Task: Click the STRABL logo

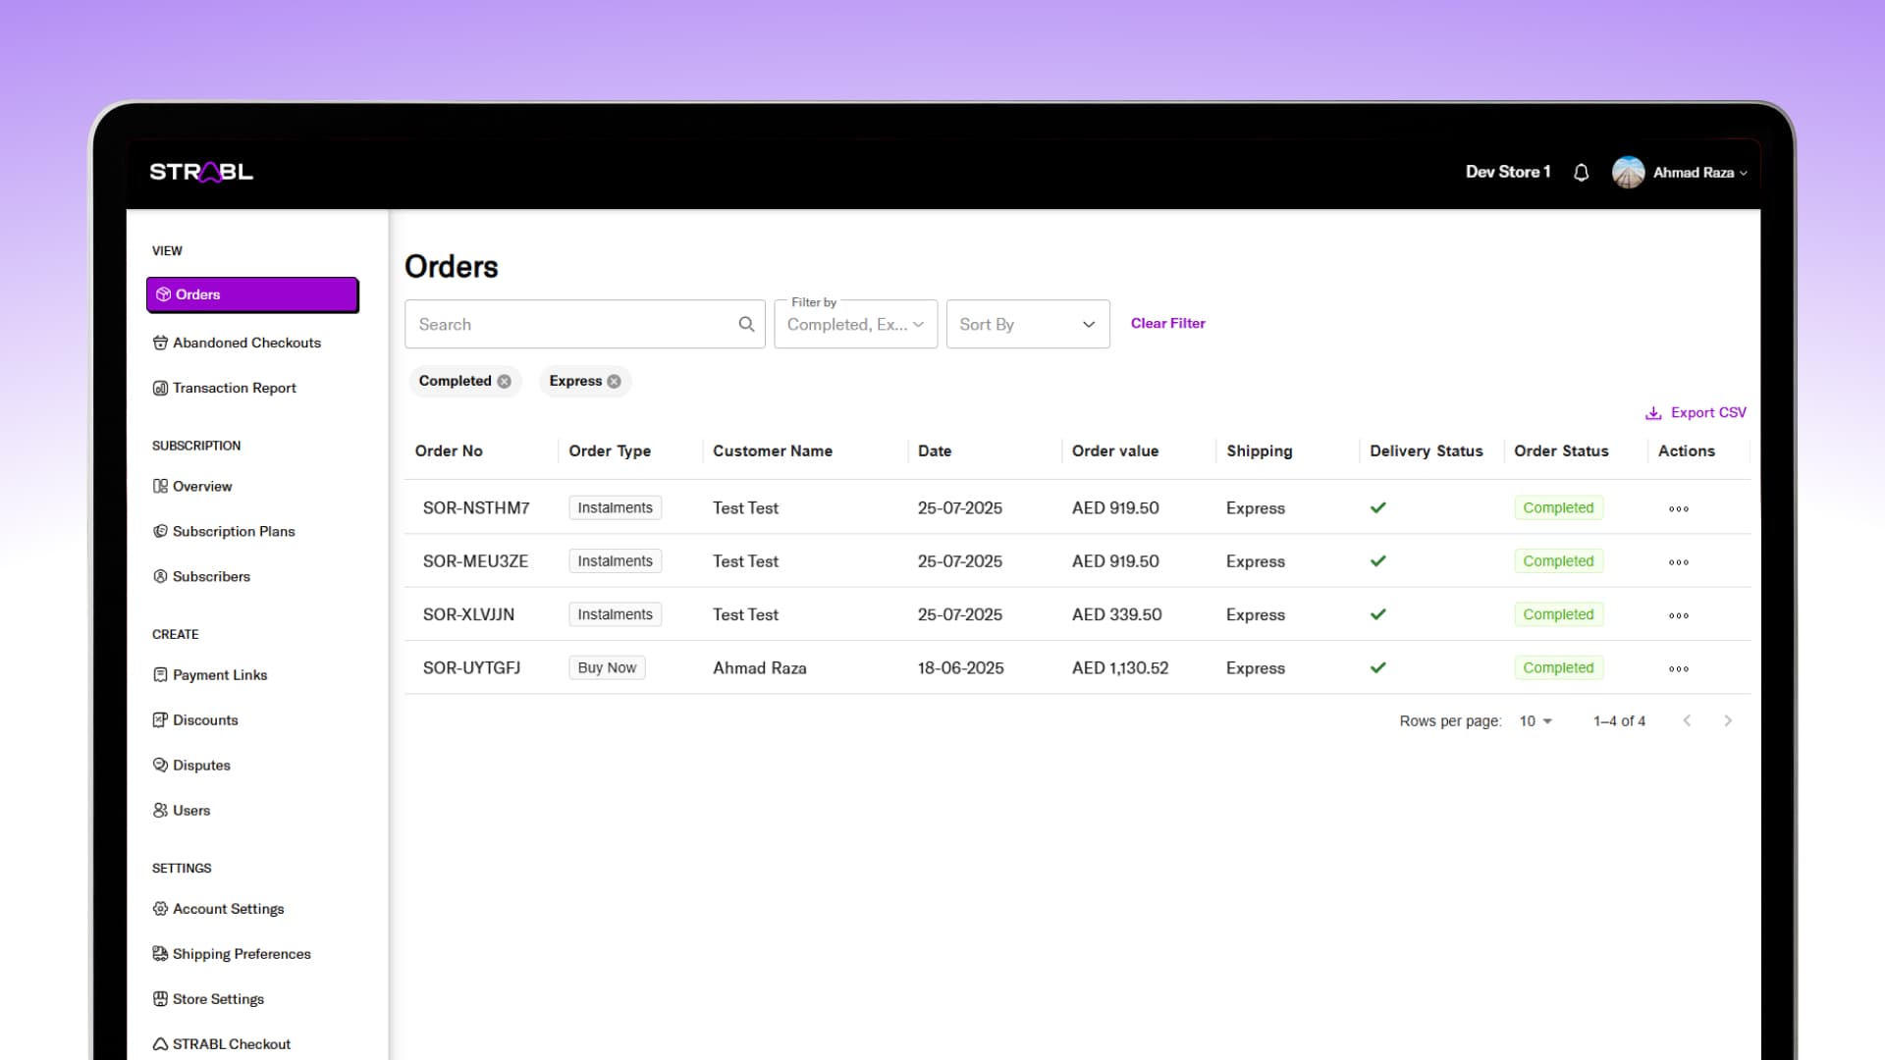Action: tap(201, 173)
